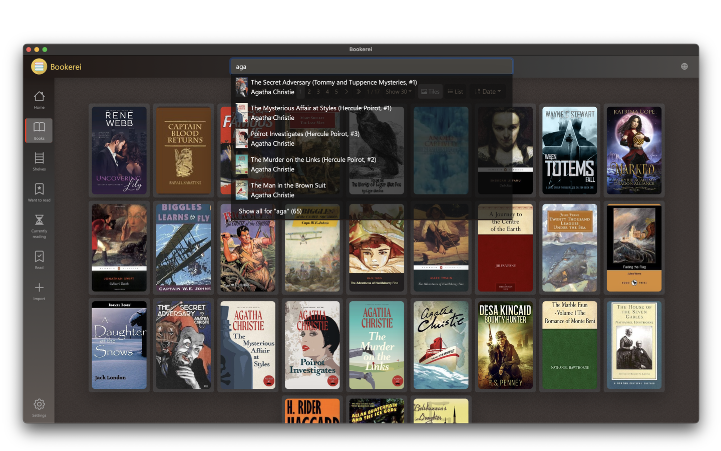The image size is (721, 451).
Task: Open "The Marble Faun" book cover
Action: point(570,345)
